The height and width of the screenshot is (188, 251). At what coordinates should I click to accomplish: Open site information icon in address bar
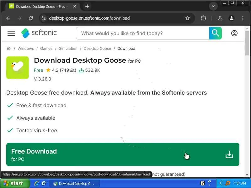(44, 18)
